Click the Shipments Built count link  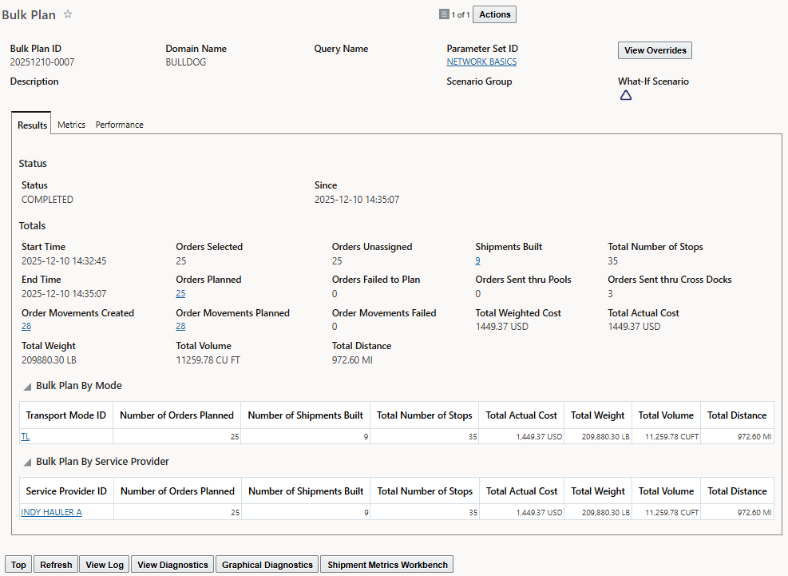coord(477,260)
